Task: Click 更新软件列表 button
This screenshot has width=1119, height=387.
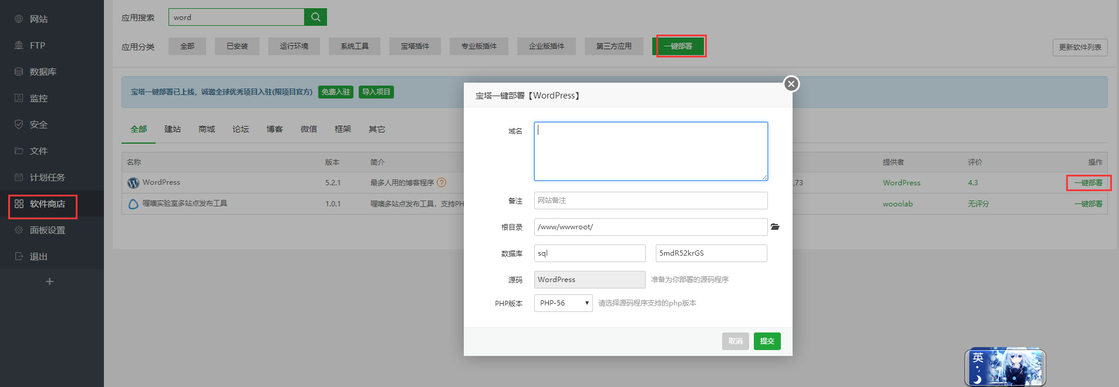Action: pyautogui.click(x=1080, y=47)
